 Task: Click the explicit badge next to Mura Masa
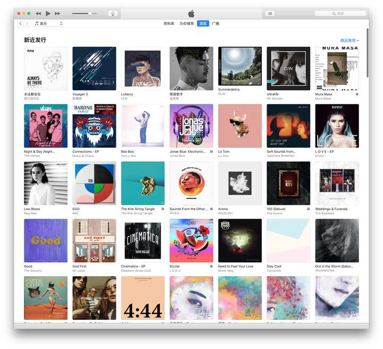357,94
